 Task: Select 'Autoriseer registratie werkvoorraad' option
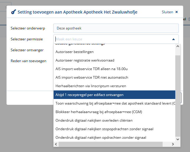point(85,60)
